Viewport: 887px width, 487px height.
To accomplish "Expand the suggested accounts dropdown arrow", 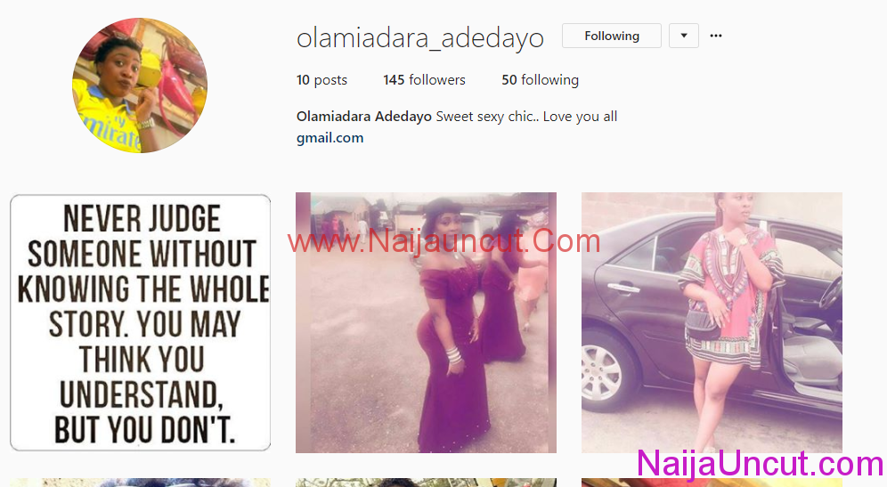I will coord(683,36).
